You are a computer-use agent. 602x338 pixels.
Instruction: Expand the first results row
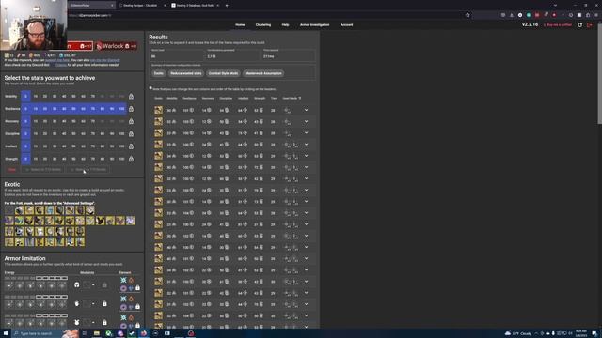coord(306,110)
